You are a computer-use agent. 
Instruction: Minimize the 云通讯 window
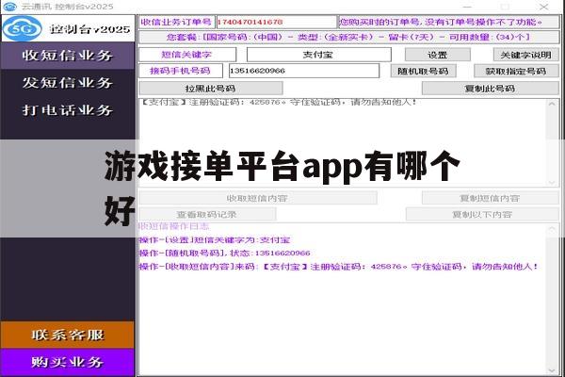[x=467, y=7]
